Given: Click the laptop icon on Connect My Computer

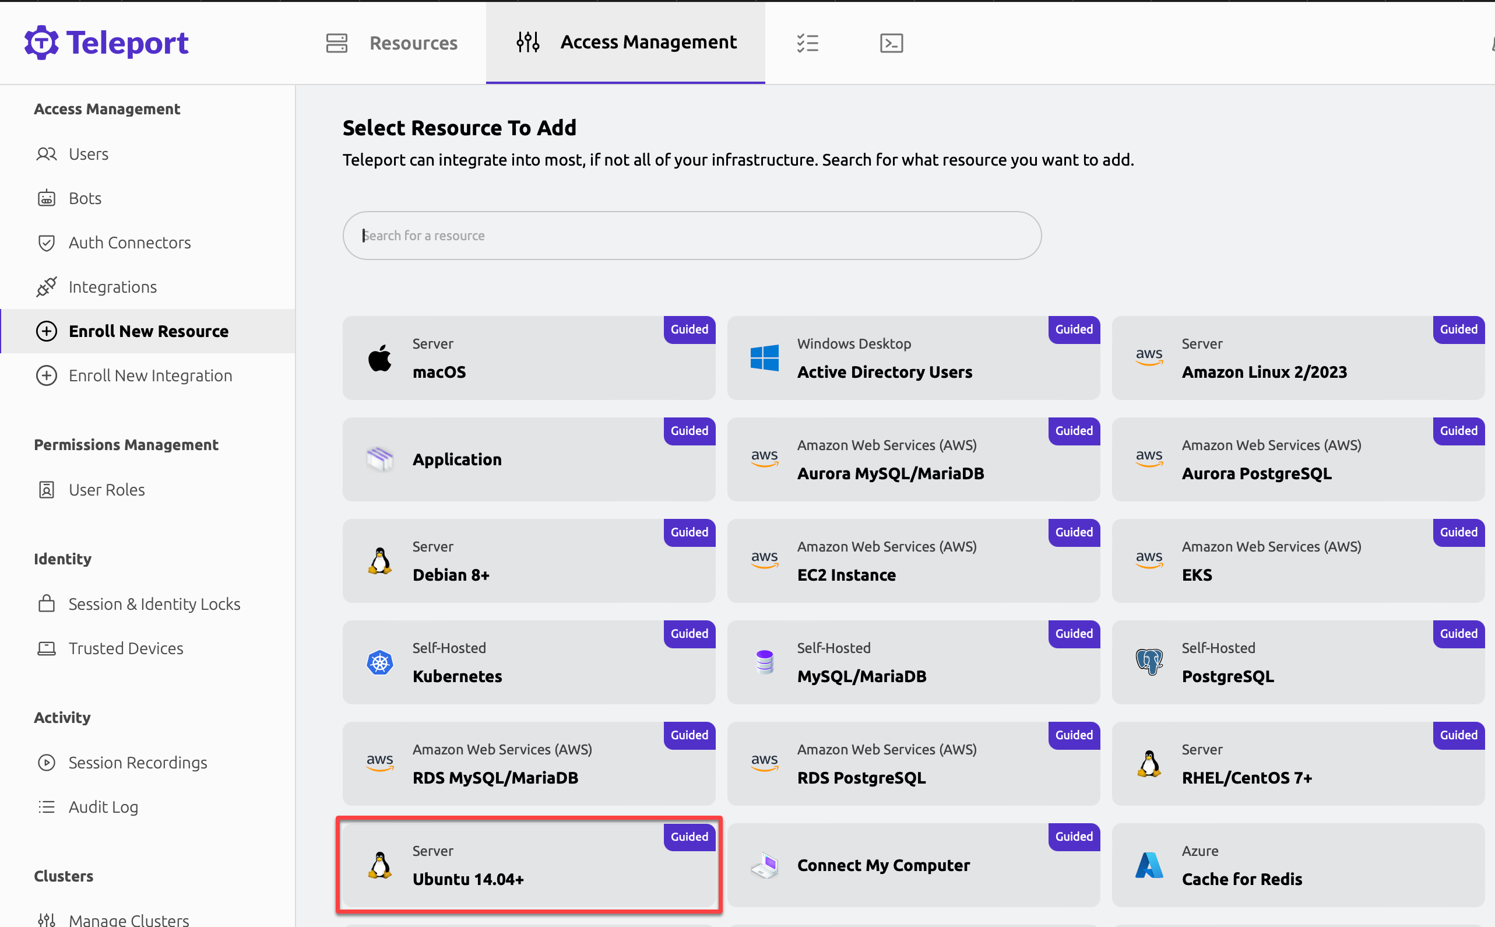Looking at the screenshot, I should [x=764, y=865].
